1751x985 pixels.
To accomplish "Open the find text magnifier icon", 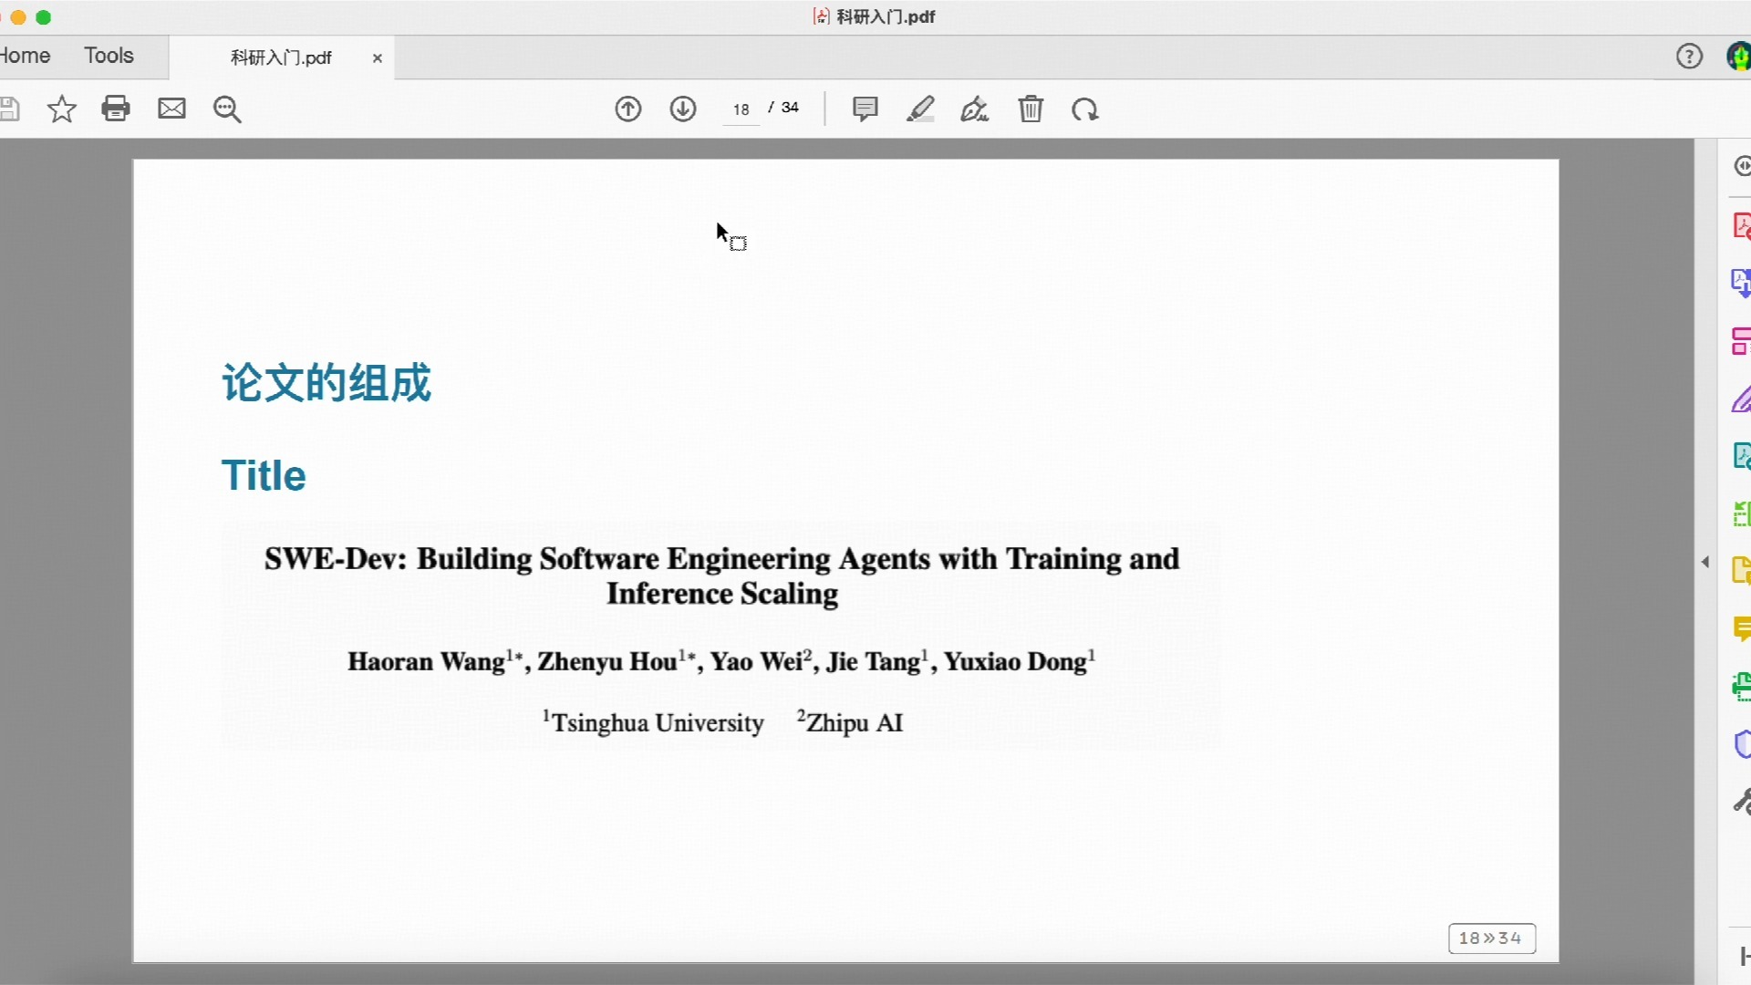I will [227, 109].
